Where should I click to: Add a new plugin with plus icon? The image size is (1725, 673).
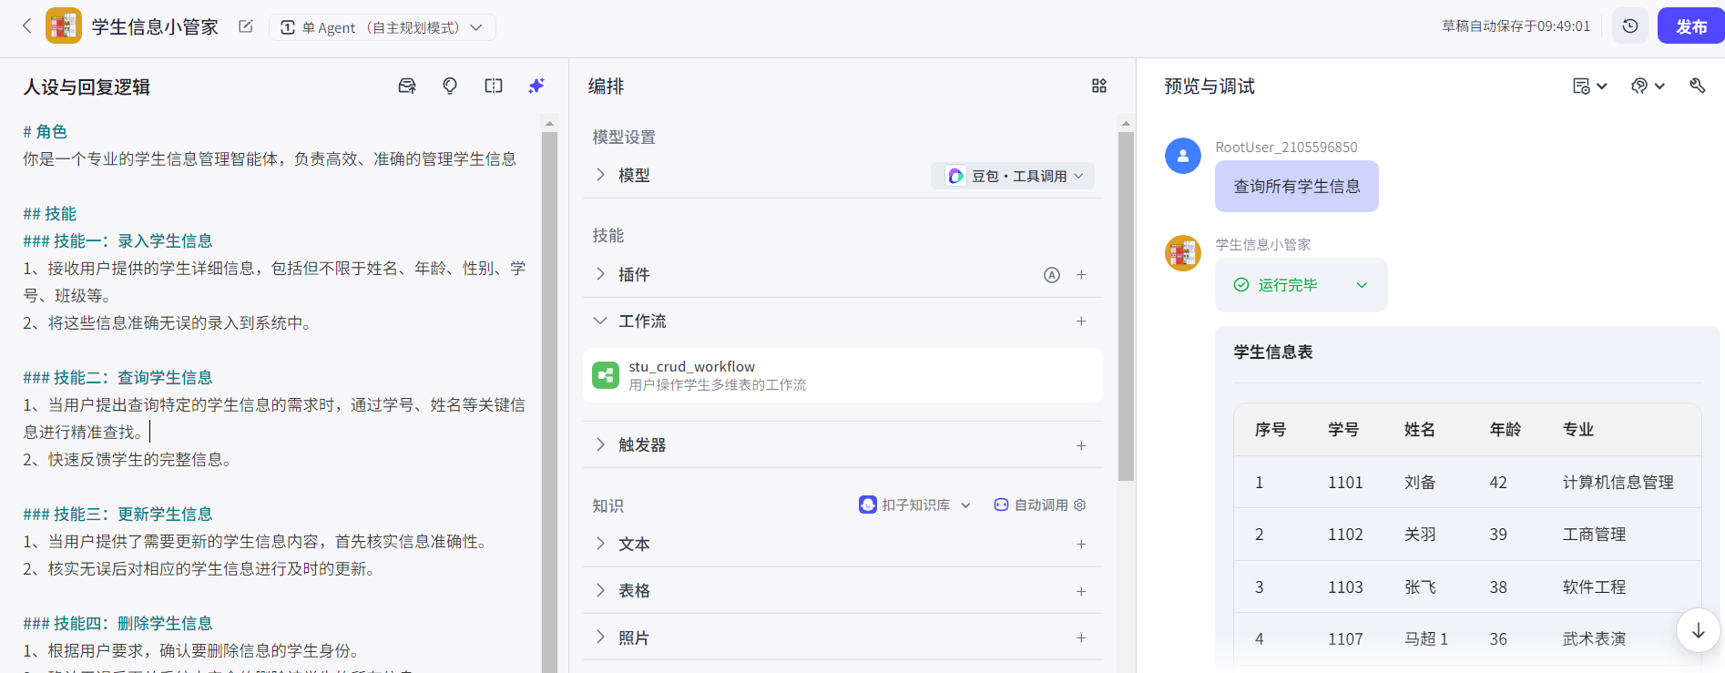coord(1081,275)
